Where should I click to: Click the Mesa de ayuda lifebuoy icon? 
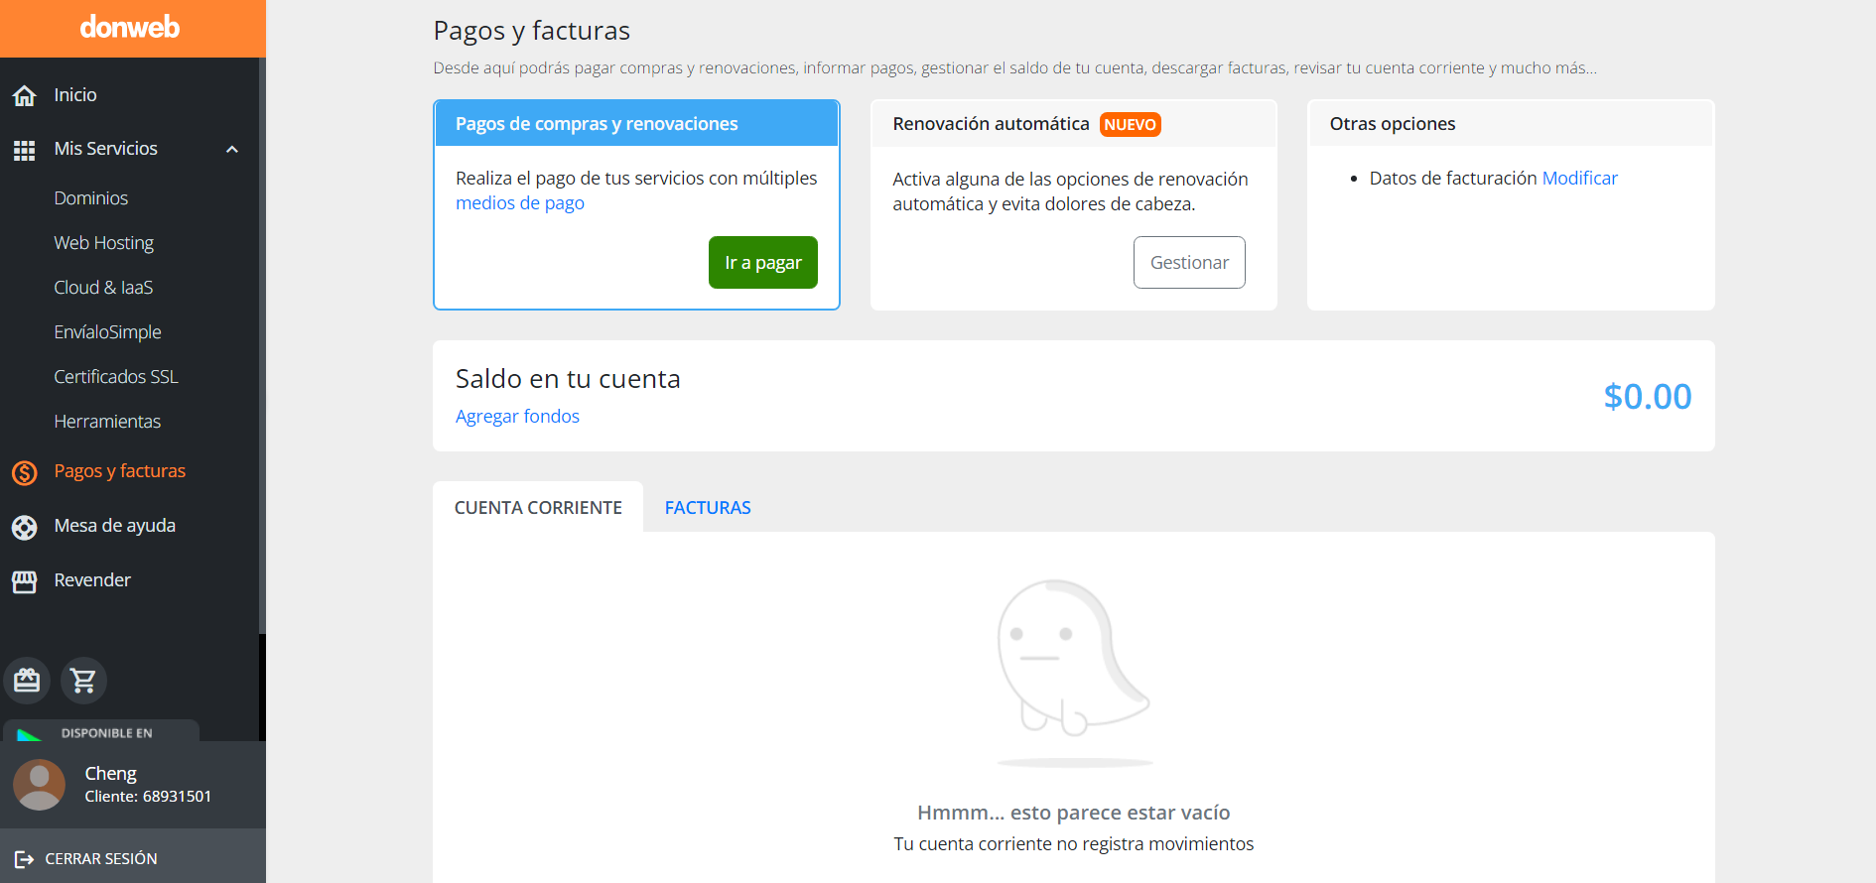25,527
